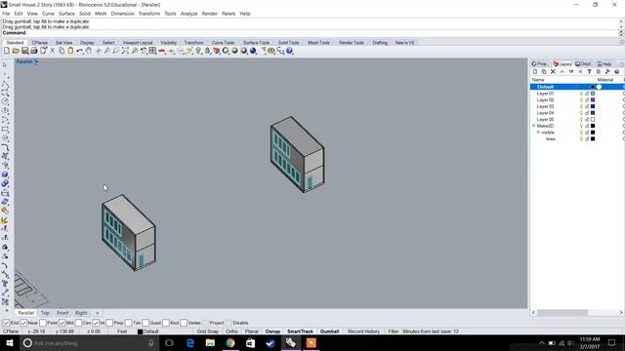Click Delete layer X icon
The height and width of the screenshot is (351, 625).
click(x=553, y=71)
